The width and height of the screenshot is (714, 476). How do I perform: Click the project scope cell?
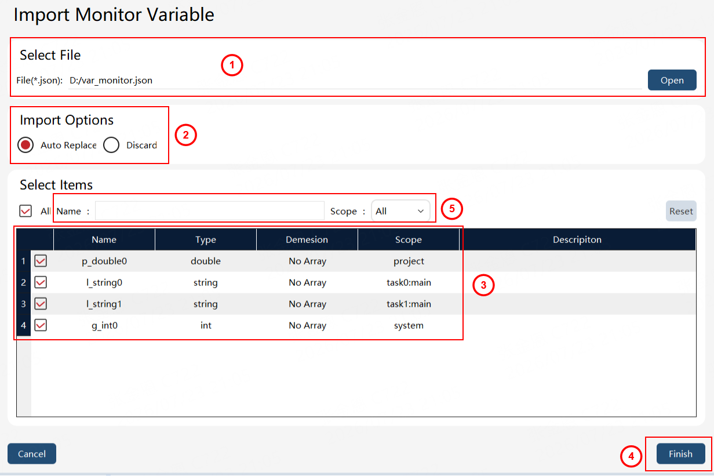(409, 261)
